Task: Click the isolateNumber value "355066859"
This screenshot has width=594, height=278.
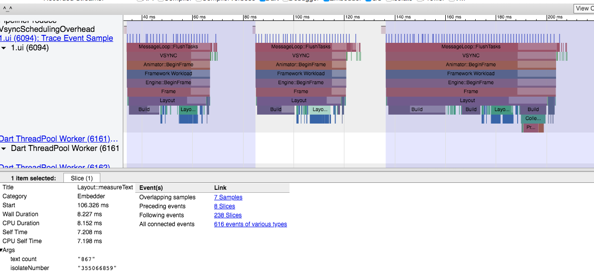Action: [97, 268]
